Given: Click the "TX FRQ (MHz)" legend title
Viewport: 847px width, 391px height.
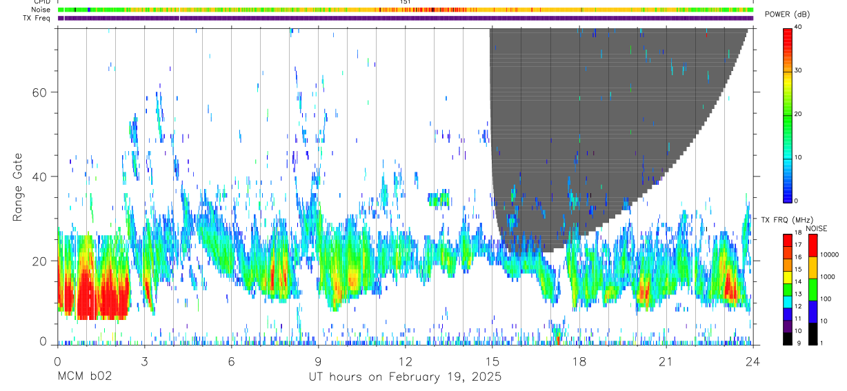Looking at the screenshot, I should (787, 219).
